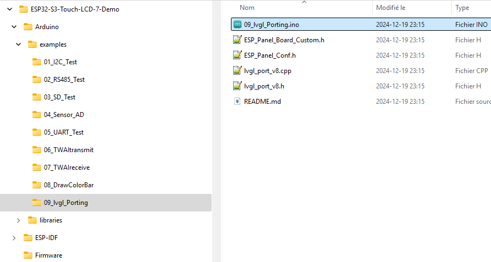Expand the libraries folder node
Screen dimensions: 491x262
pyautogui.click(x=19, y=220)
